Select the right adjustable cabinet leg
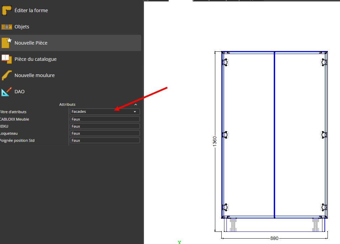The width and height of the screenshot is (340, 244). pos(316,224)
